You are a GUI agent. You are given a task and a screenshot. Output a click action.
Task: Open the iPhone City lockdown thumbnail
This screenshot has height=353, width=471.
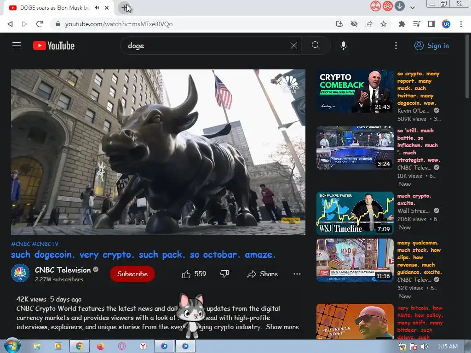(x=355, y=148)
